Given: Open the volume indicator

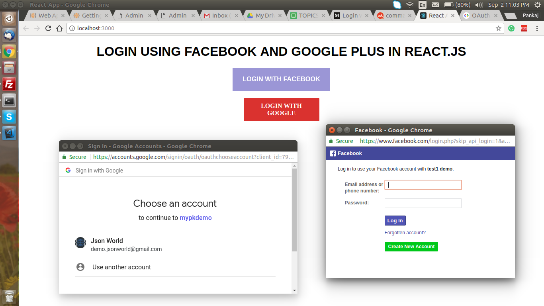Looking at the screenshot, I should pyautogui.click(x=479, y=5).
